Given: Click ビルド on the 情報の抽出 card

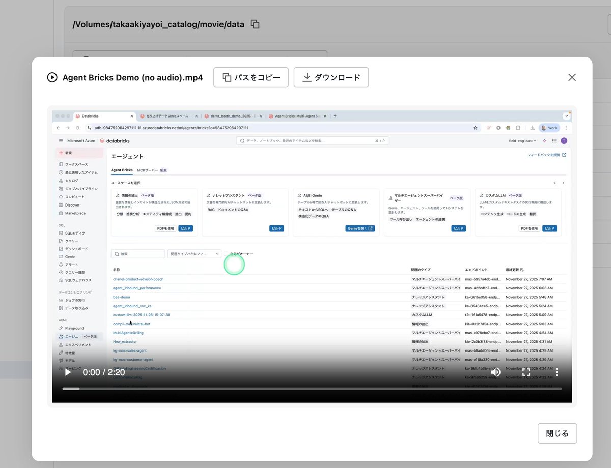Looking at the screenshot, I should point(186,229).
